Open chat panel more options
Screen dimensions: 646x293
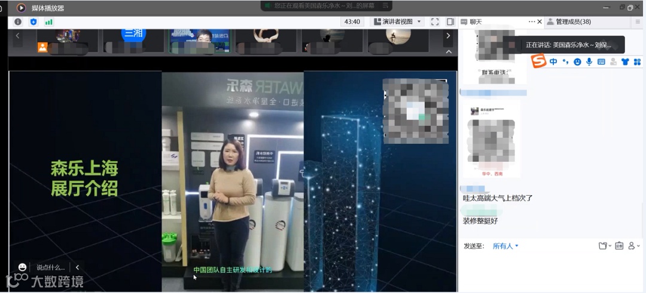click(532, 21)
